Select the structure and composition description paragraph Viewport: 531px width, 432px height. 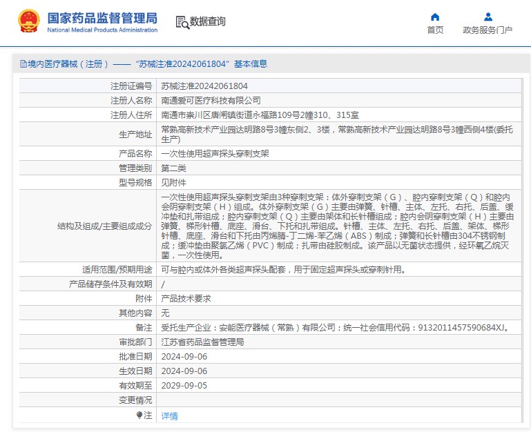(x=337, y=226)
